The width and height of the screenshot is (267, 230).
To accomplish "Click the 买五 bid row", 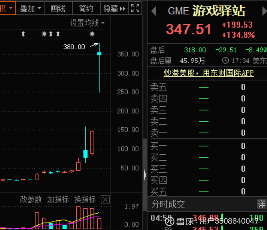I will [x=207, y=192].
